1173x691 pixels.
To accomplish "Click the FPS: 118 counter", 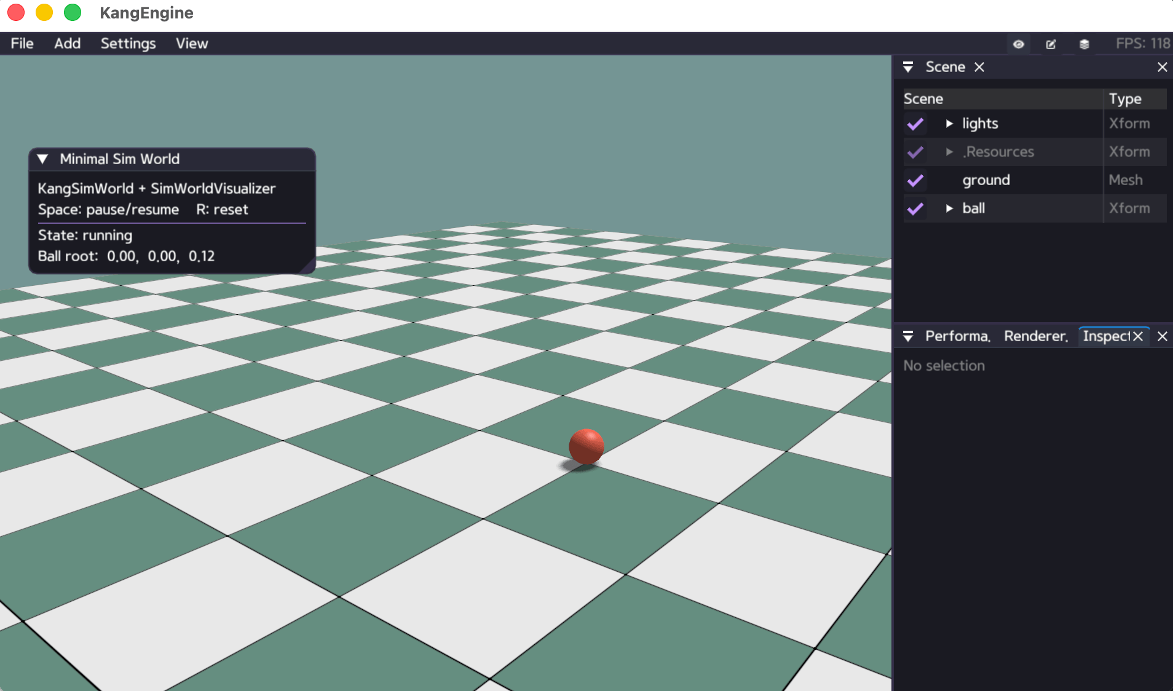I will tap(1143, 44).
